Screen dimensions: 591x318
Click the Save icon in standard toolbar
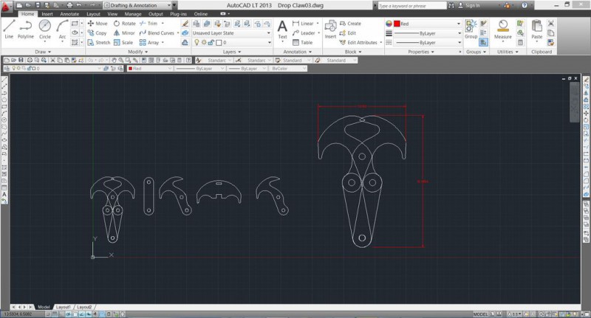point(21,61)
